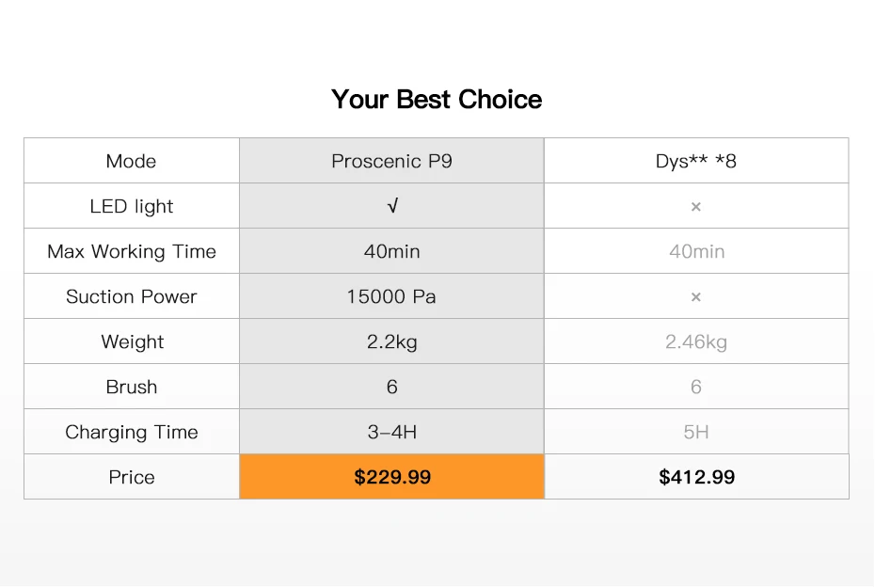Select the 2.2kg weight value
Viewport: 875px width, 587px height.
[391, 341]
